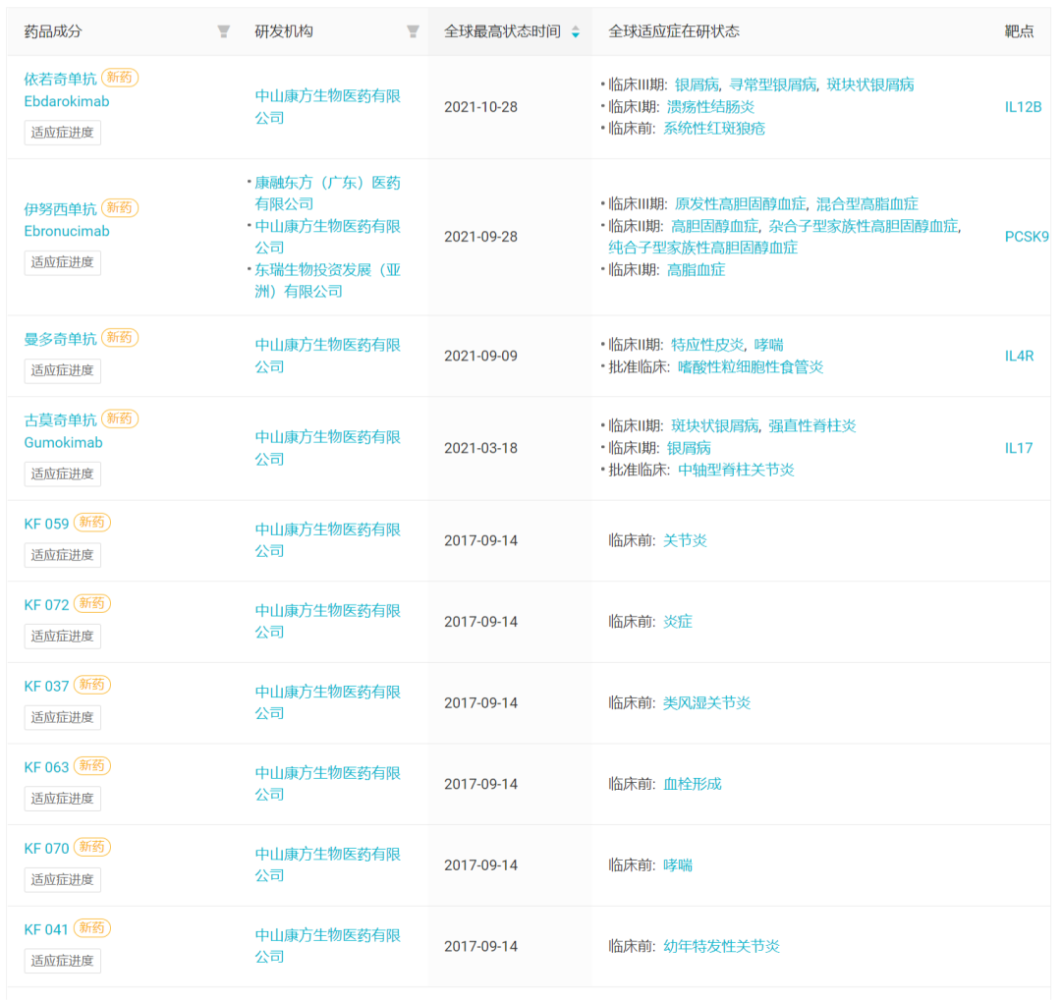The height and width of the screenshot is (1002, 1061).
Task: Open 适应症进度 for 曼多奇单抗
Action: 62,370
